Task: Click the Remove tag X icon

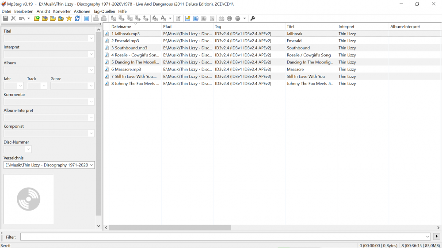Action: (13, 19)
